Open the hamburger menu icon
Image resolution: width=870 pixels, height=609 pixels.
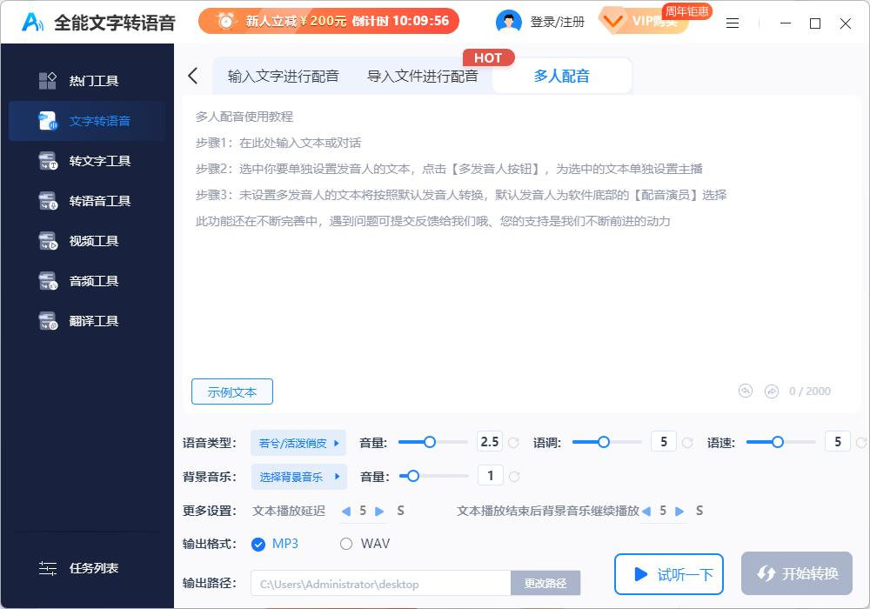[x=733, y=23]
